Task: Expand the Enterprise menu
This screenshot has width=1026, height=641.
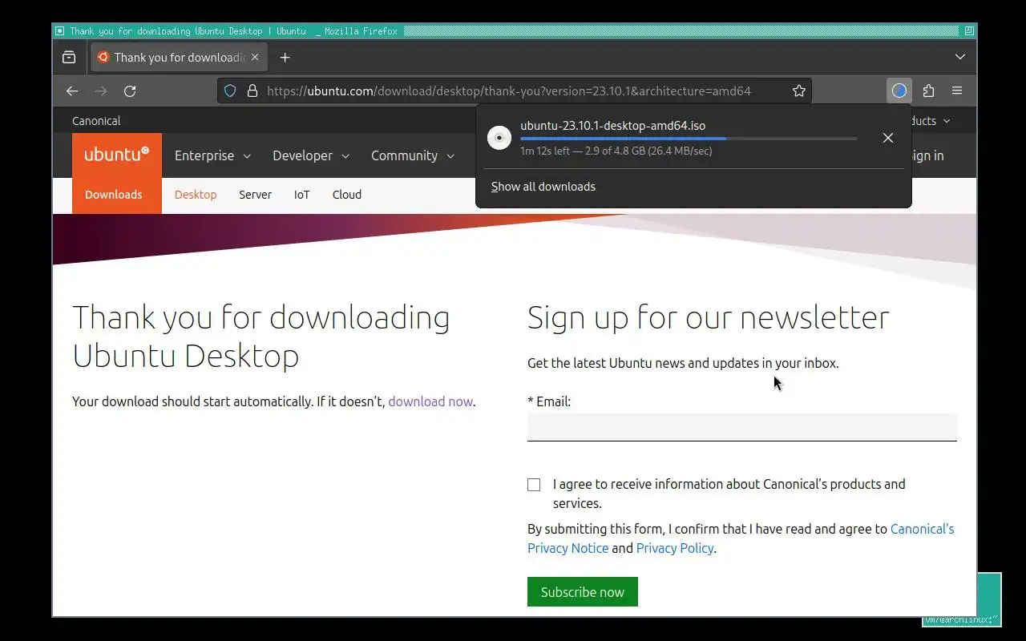Action: 213,155
